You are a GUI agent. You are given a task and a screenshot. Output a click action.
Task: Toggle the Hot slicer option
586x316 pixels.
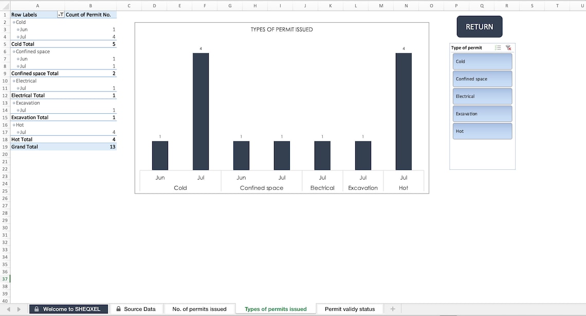482,131
